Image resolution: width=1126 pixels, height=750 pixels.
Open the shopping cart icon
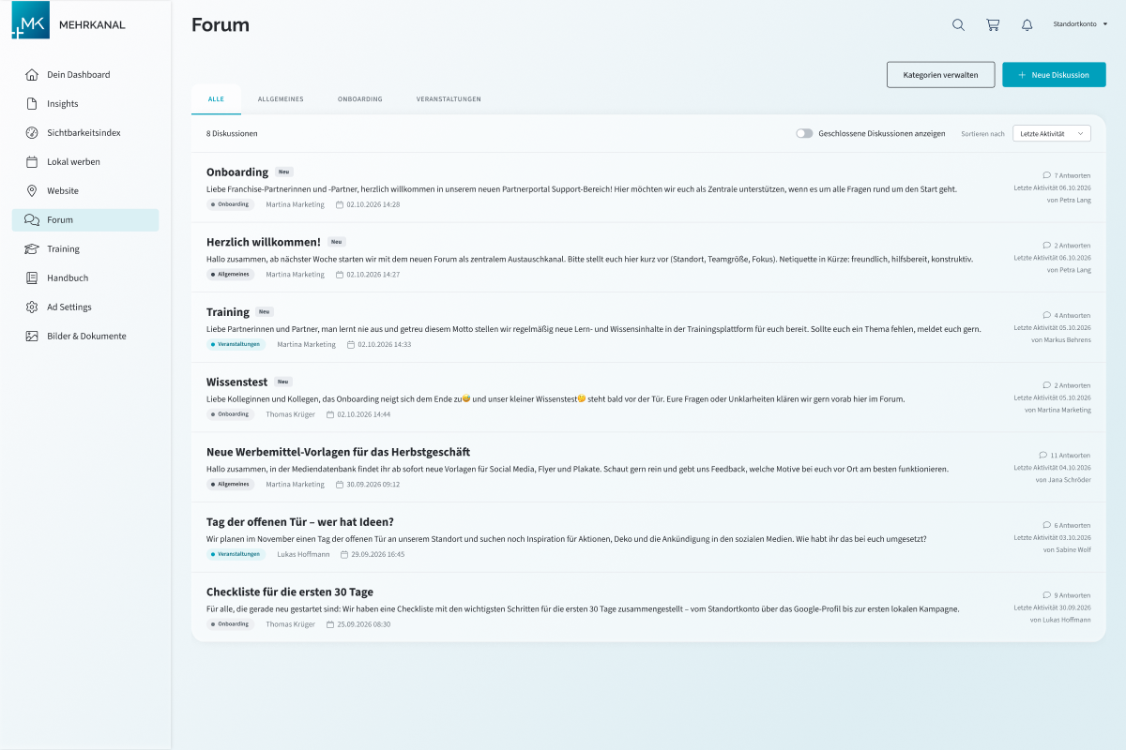[993, 24]
